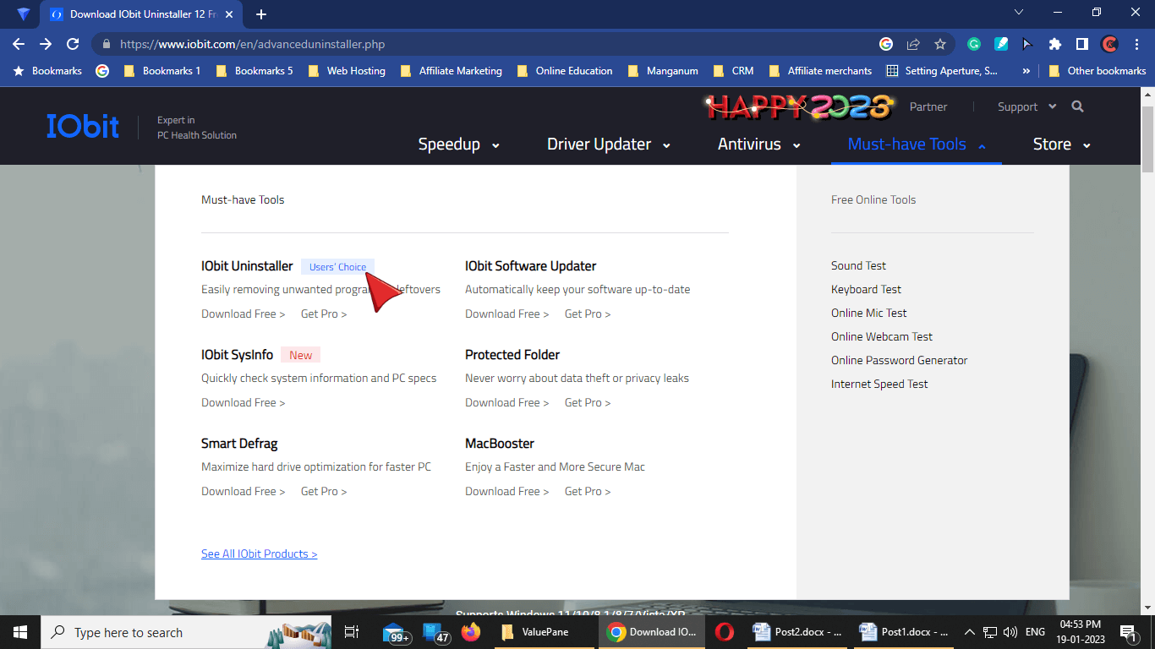Viewport: 1155px width, 649px height.
Task: Show hidden tray icons chevron
Action: point(970,632)
